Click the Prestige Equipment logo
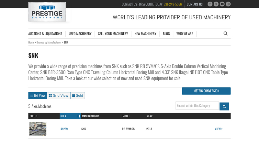 coord(47,12)
